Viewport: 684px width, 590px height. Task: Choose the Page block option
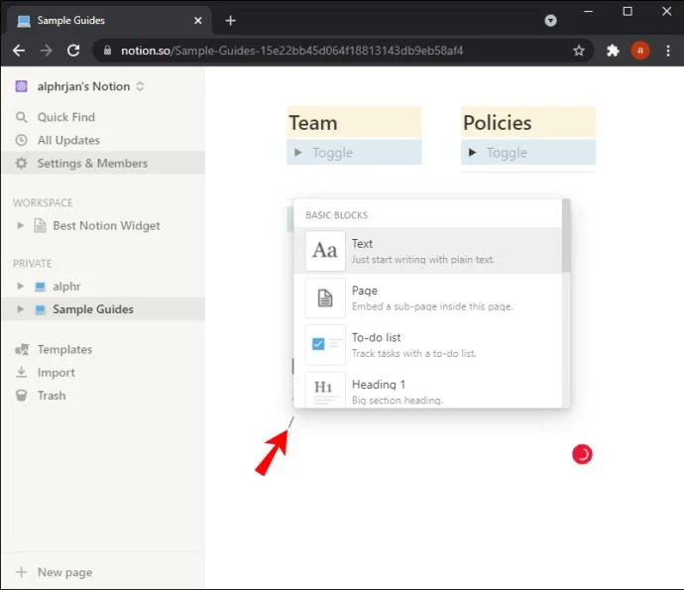(x=428, y=298)
